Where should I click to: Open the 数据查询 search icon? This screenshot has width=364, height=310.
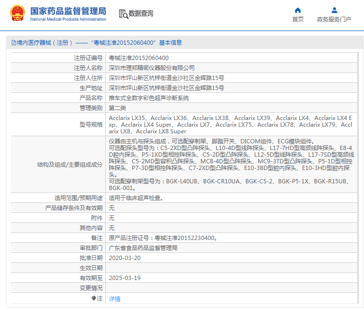pos(123,14)
